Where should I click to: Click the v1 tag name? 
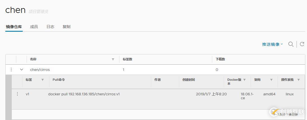click(27, 94)
